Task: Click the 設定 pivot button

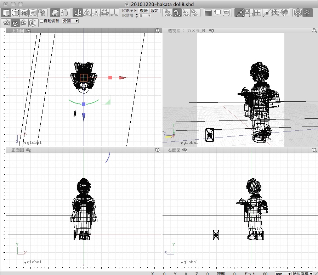Action: pyautogui.click(x=155, y=11)
